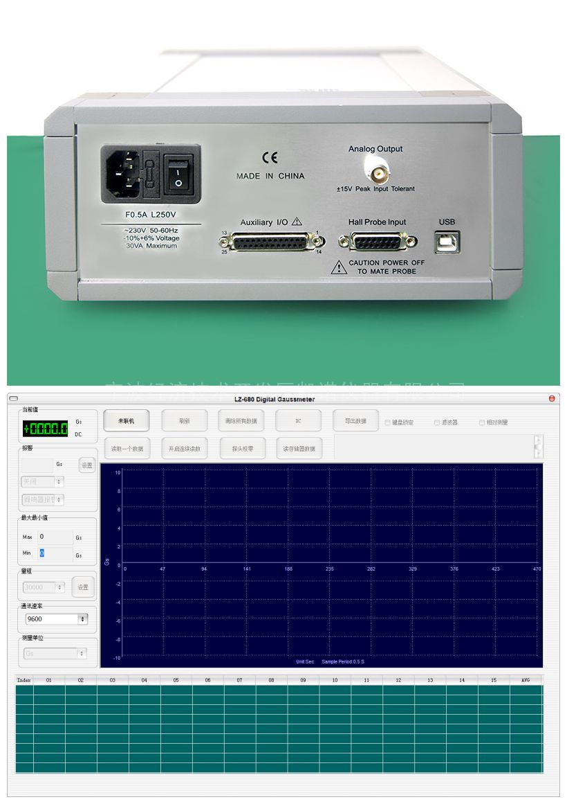Start continuous reading with 开启连续读数
567x804 pixels.
tap(184, 449)
